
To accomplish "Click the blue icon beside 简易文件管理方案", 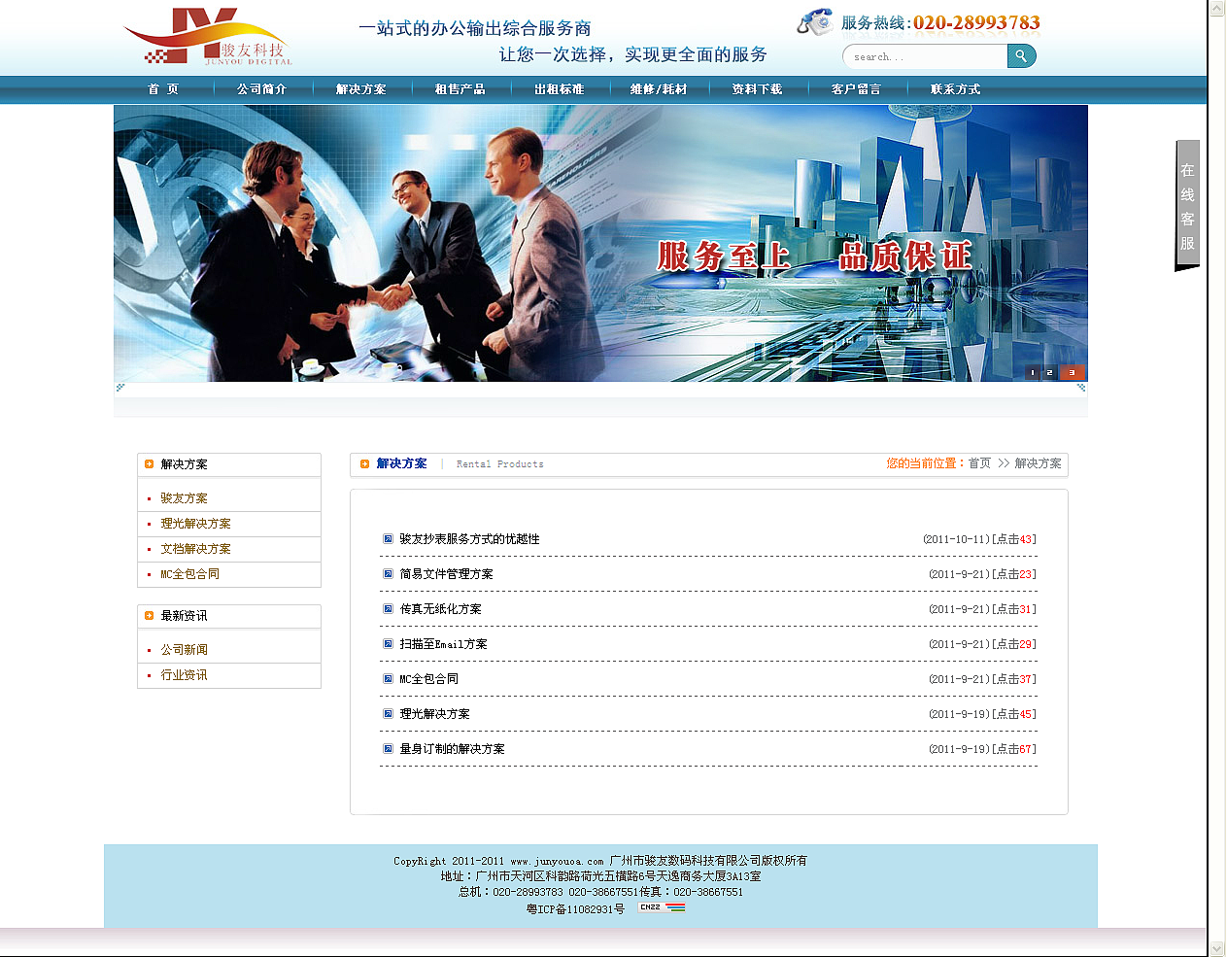I will coord(388,573).
